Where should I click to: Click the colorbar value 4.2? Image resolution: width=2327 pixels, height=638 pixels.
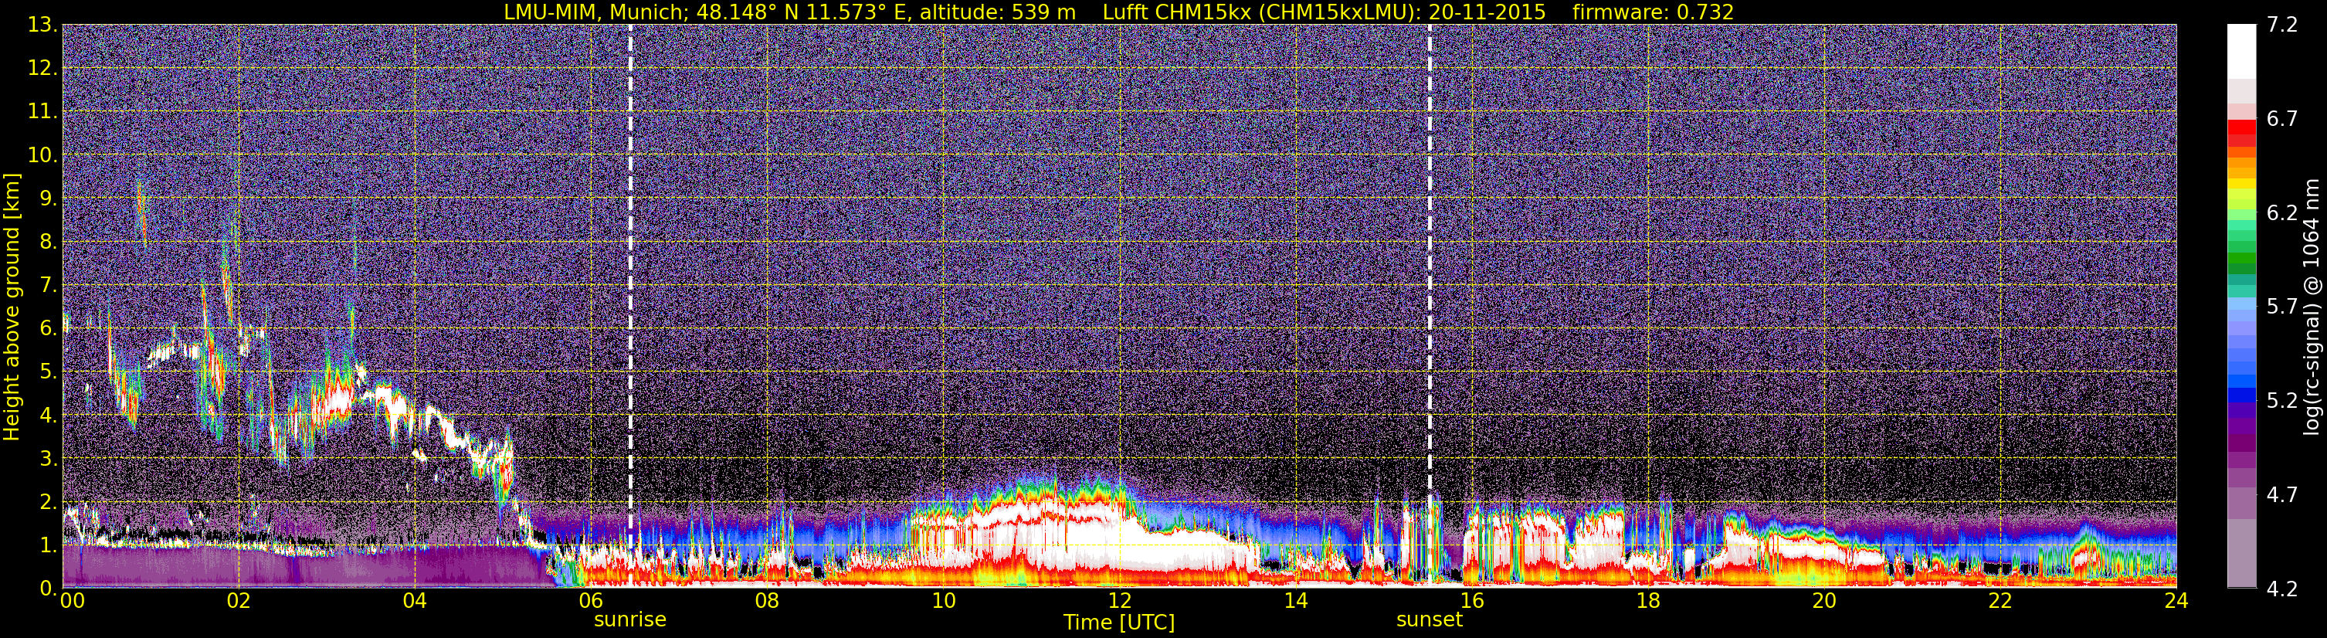click(2282, 589)
